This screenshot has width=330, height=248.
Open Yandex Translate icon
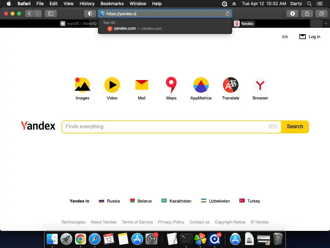click(x=231, y=85)
